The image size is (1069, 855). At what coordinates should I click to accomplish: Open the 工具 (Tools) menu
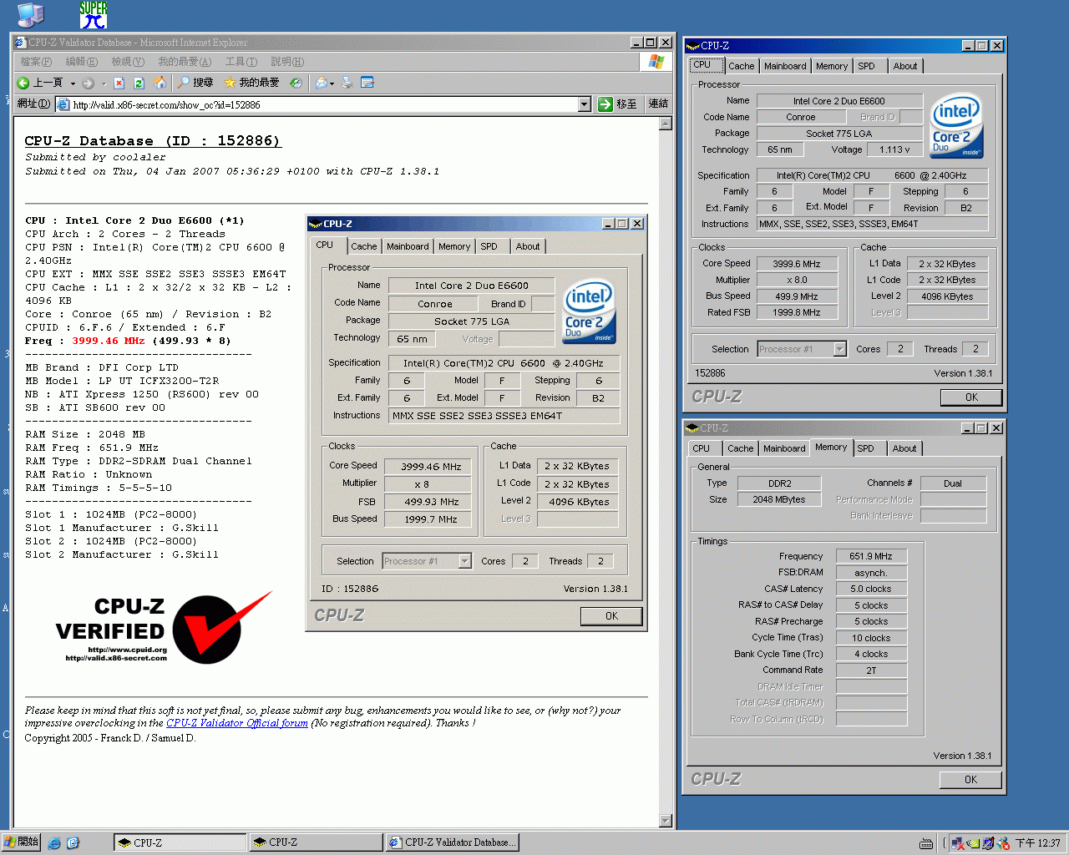(241, 62)
